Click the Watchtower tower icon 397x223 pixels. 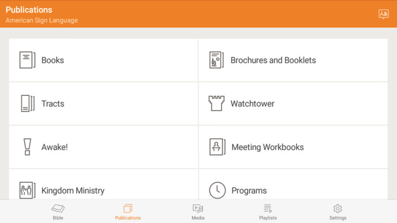pos(217,104)
